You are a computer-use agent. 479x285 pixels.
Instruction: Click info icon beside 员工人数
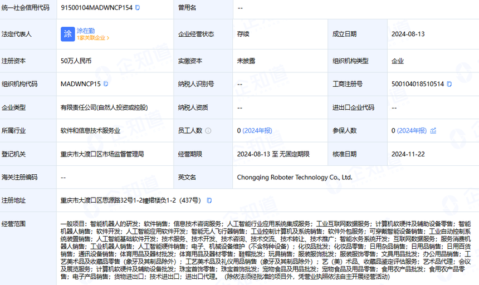coord(208,131)
